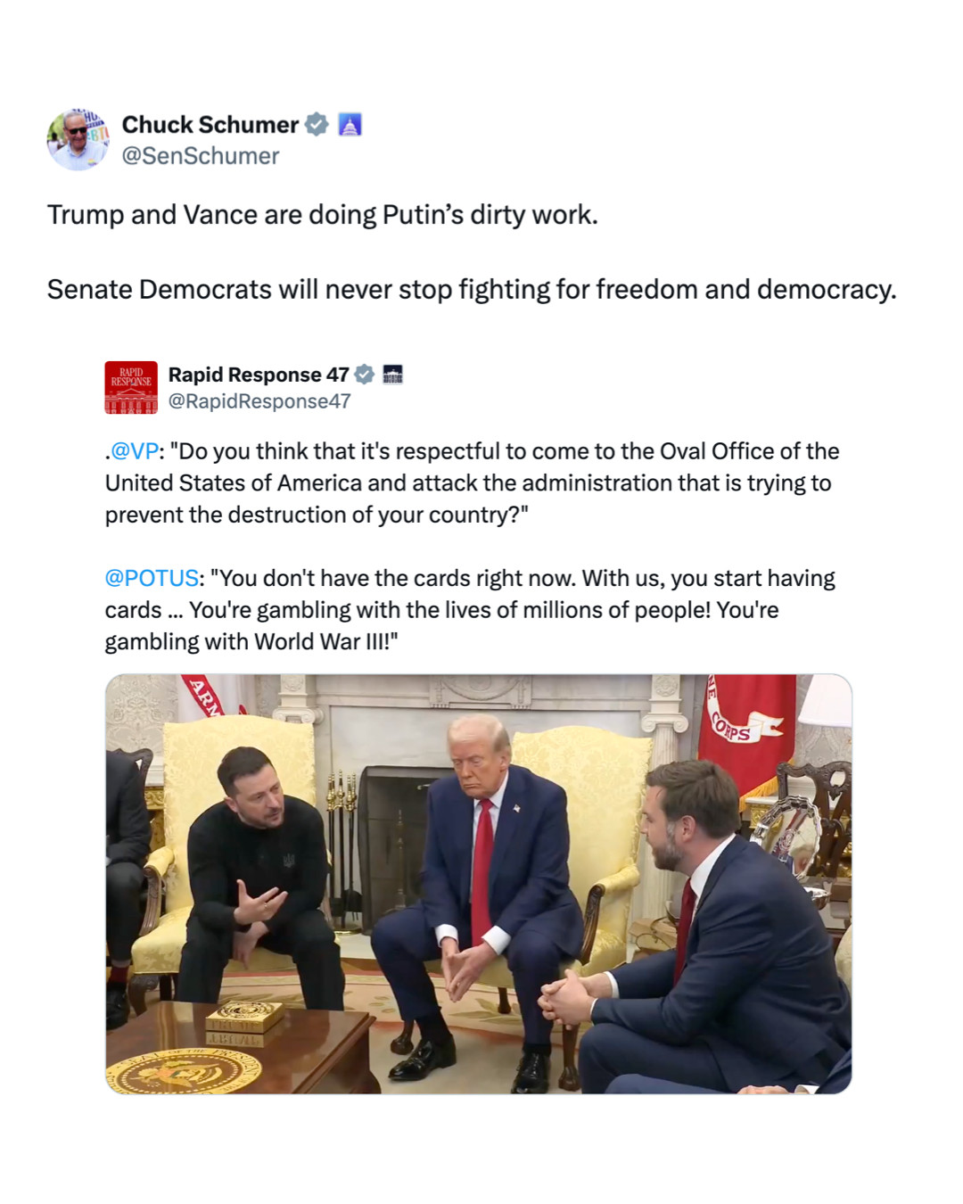963x1204 pixels.
Task: Visit the @SenSchumer handle
Action: (x=201, y=156)
